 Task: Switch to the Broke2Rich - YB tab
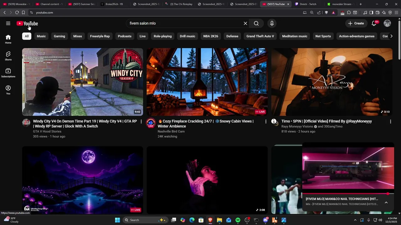point(114,4)
